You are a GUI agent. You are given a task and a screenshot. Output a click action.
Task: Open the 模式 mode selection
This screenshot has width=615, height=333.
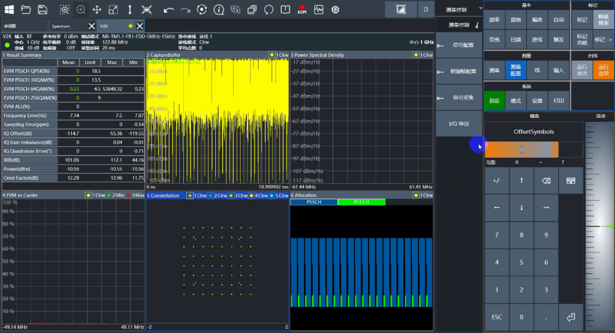point(516,101)
